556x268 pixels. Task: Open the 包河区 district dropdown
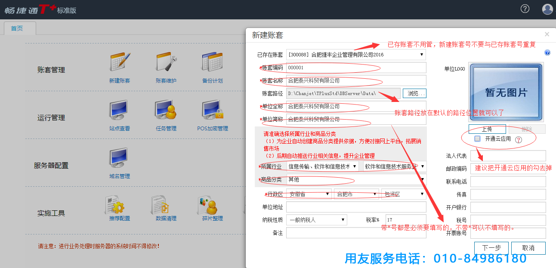click(x=404, y=194)
